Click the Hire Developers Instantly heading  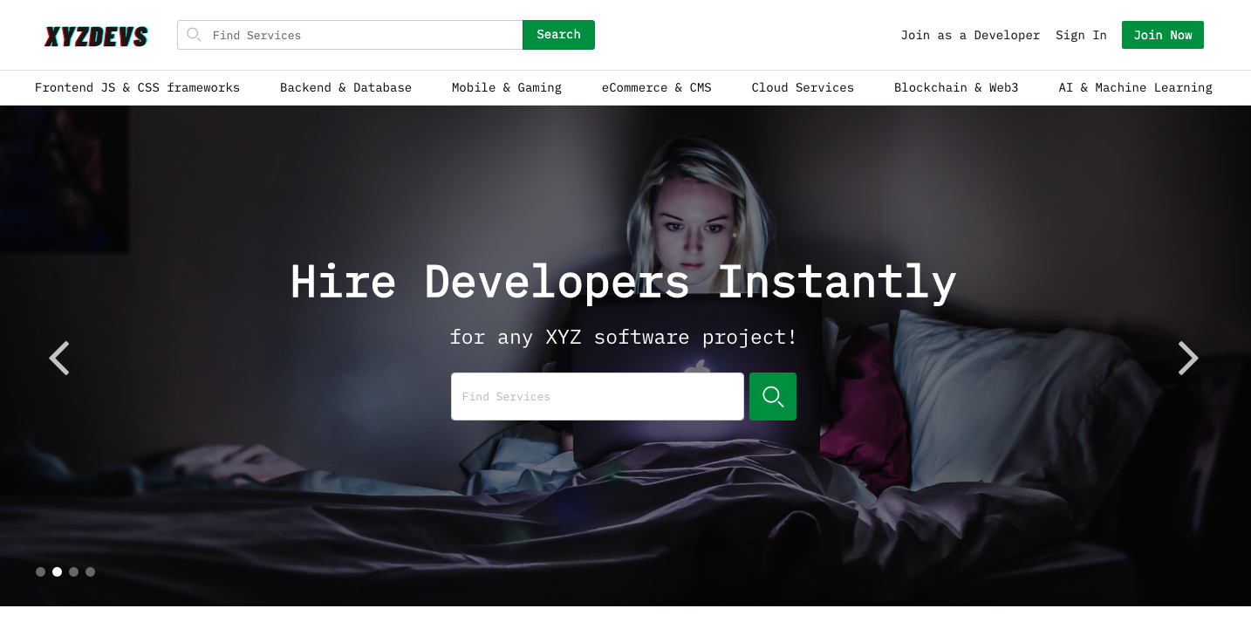(x=624, y=283)
